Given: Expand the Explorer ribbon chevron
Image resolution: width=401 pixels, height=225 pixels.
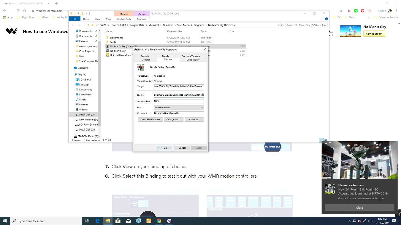Looking at the screenshot, I should pyautogui.click(x=323, y=19).
